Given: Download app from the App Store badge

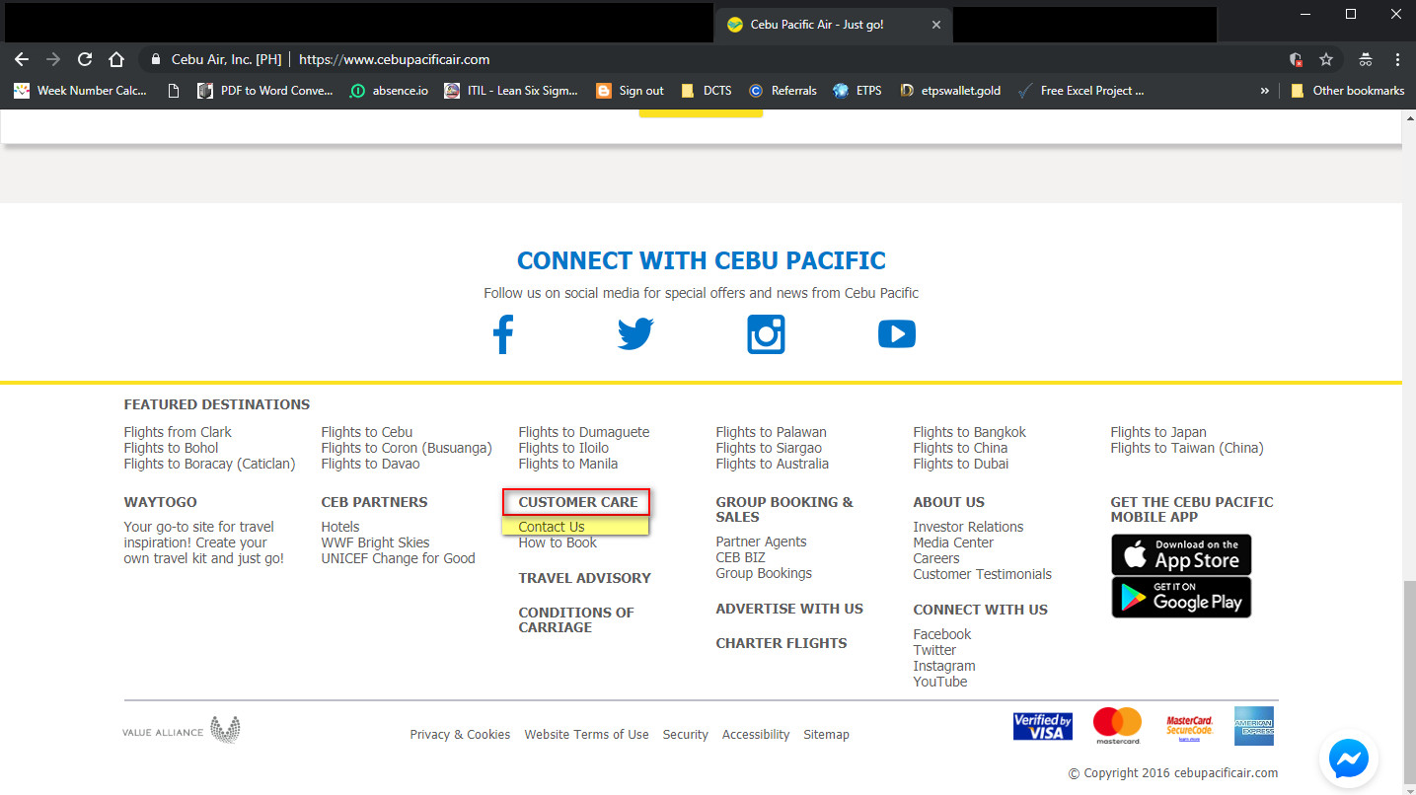Looking at the screenshot, I should pyautogui.click(x=1181, y=555).
